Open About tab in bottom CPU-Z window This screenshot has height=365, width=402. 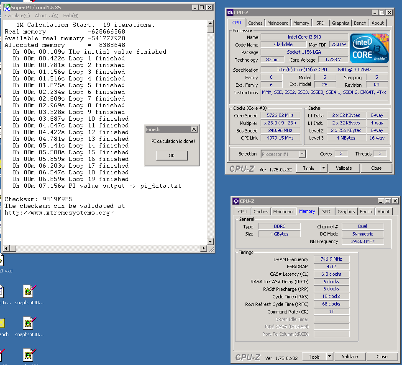(x=383, y=212)
